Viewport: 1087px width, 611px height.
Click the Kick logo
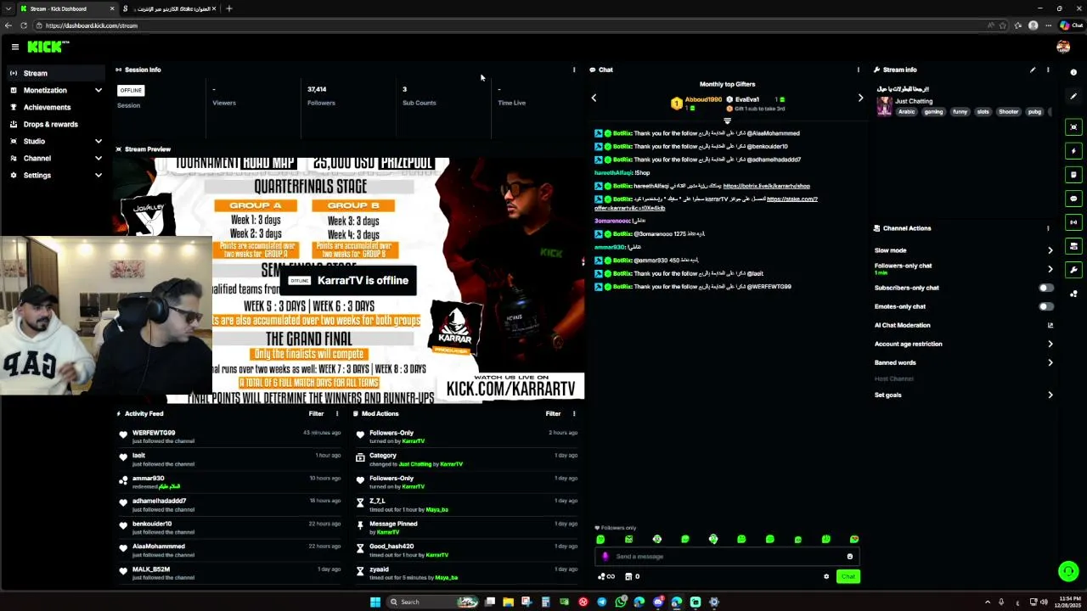coord(48,47)
